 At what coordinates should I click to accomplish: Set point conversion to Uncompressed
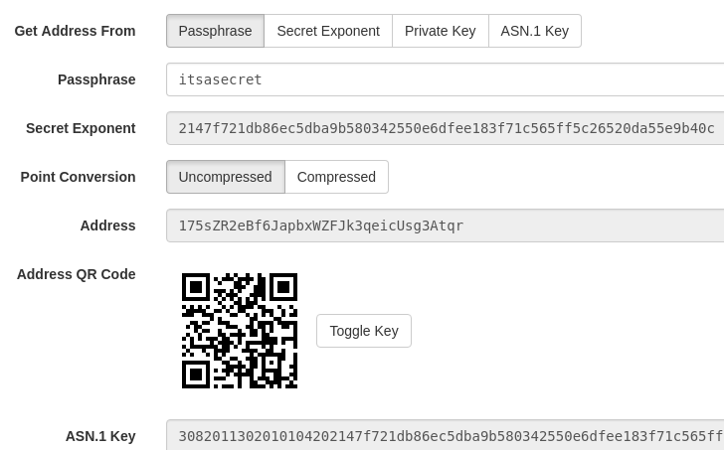225,177
